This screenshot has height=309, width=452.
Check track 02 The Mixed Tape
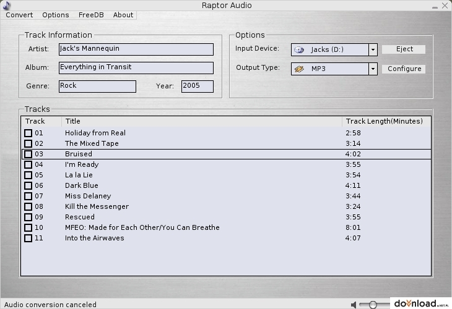click(28, 143)
